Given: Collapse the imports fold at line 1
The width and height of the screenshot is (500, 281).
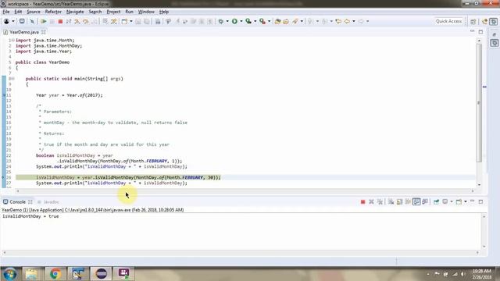Looking at the screenshot, I should click(13, 41).
